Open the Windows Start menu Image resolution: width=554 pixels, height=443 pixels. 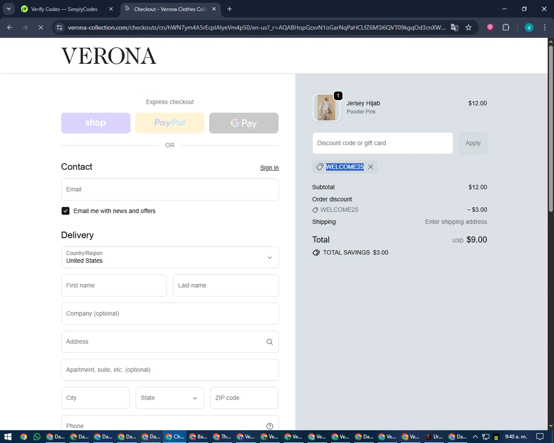(x=8, y=437)
